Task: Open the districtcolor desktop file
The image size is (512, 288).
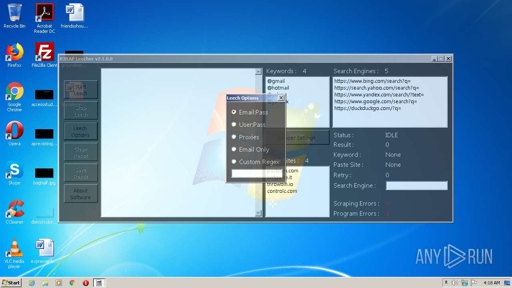Action: tap(44, 216)
